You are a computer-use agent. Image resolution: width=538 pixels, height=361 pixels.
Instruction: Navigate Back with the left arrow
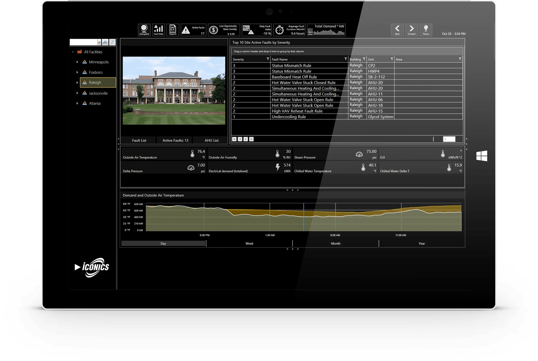pyautogui.click(x=397, y=30)
